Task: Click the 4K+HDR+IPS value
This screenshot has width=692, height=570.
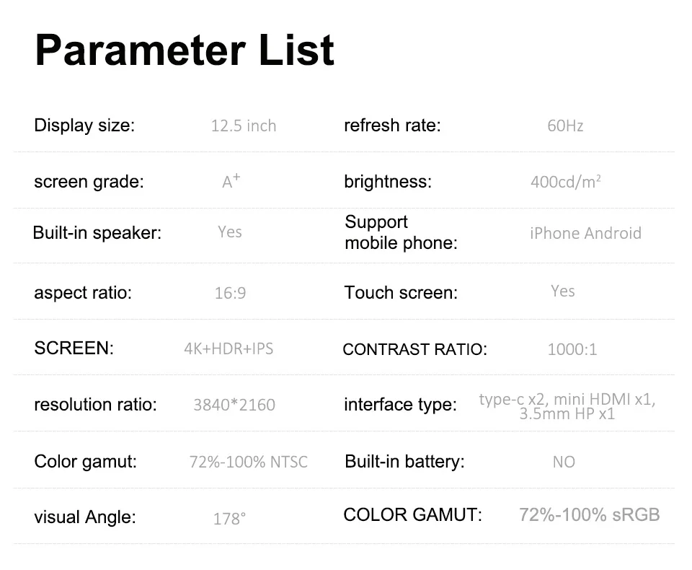Action: click(x=229, y=348)
